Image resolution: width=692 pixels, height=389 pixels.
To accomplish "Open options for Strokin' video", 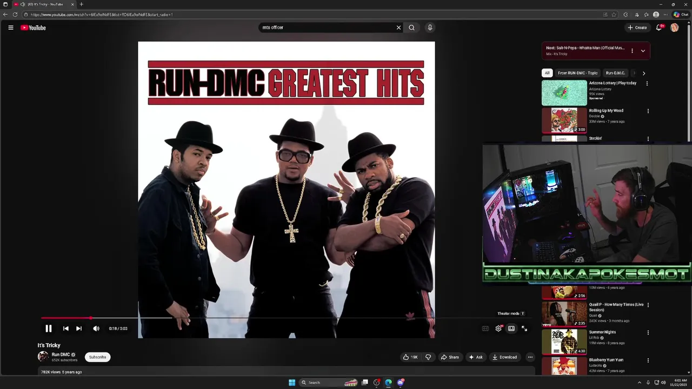I will [x=648, y=139].
